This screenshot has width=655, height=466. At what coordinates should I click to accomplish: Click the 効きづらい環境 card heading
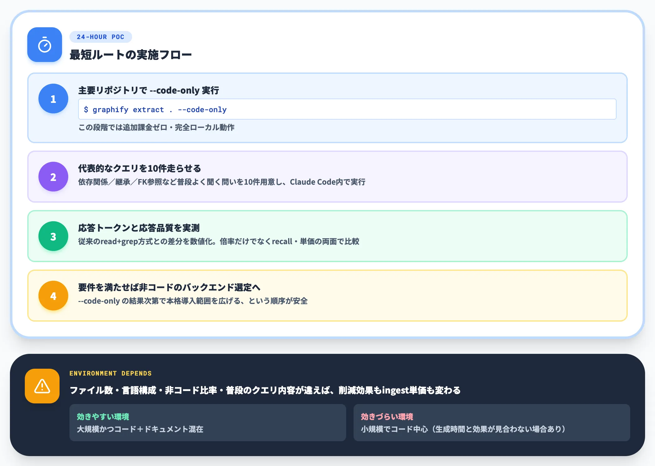pos(387,417)
